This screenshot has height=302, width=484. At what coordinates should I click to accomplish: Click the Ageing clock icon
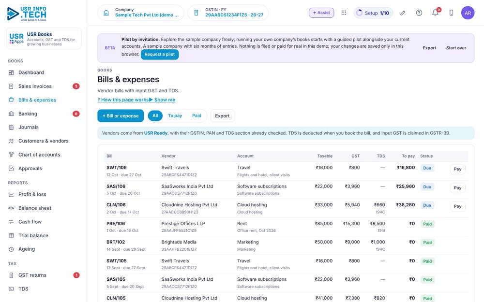pyautogui.click(x=11, y=249)
